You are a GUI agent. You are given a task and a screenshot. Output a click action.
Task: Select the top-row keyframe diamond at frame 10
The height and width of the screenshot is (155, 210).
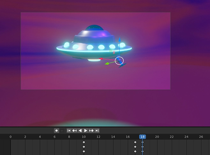coord(84,142)
